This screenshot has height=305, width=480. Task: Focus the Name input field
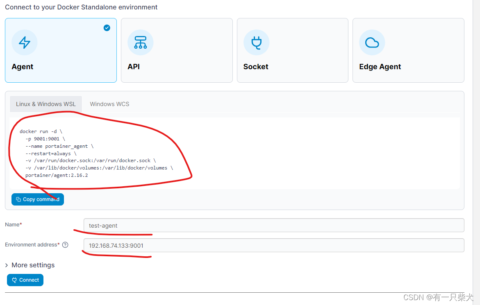pyautogui.click(x=274, y=225)
